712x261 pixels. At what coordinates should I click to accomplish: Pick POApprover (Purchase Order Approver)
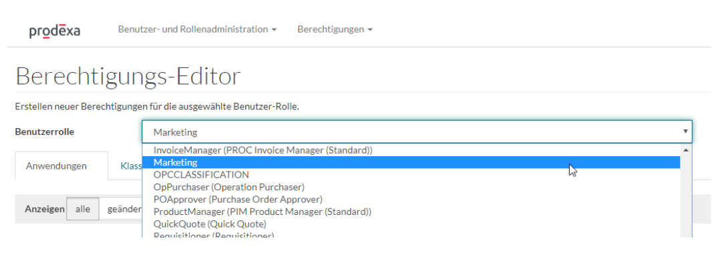pos(411,199)
